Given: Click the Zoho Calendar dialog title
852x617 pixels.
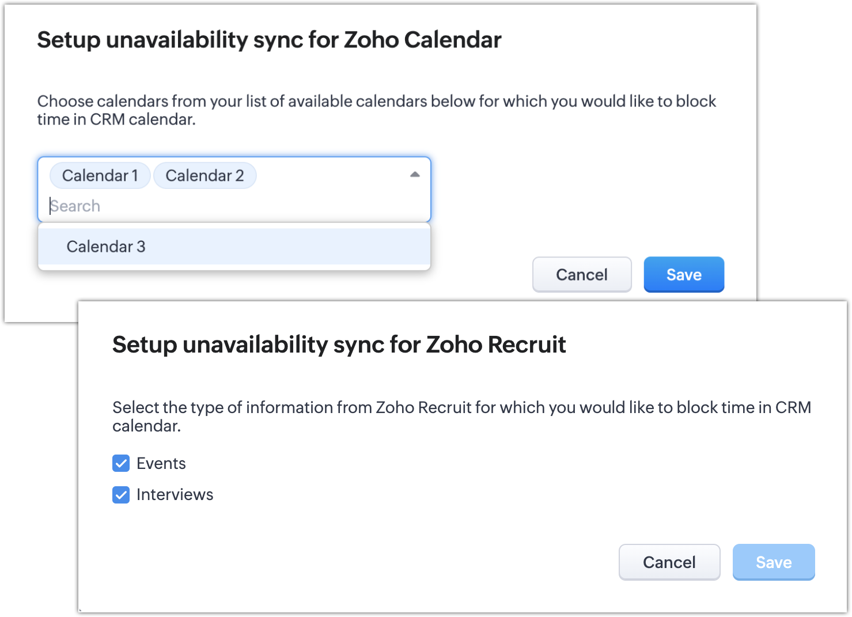Looking at the screenshot, I should point(269,40).
